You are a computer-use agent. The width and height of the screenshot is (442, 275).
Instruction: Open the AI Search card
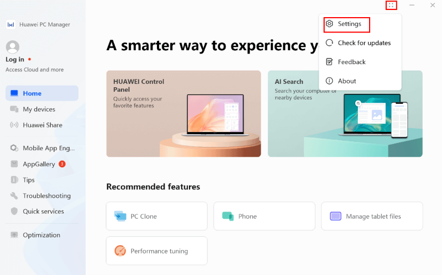(x=345, y=114)
